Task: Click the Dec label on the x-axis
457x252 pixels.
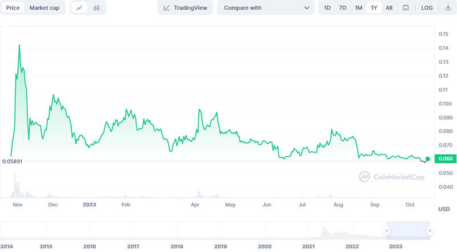Action: (x=53, y=205)
